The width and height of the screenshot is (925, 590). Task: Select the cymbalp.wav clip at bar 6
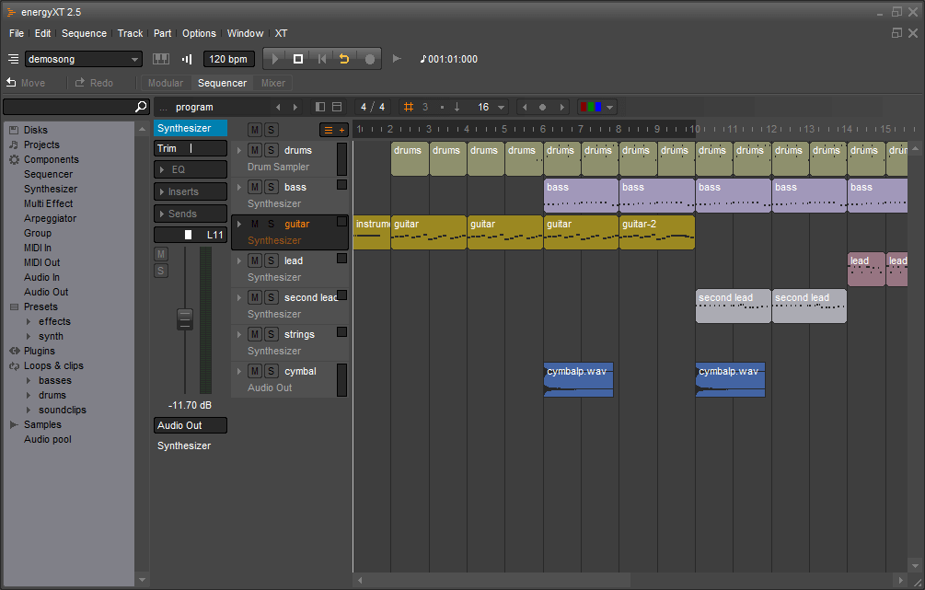tap(578, 379)
